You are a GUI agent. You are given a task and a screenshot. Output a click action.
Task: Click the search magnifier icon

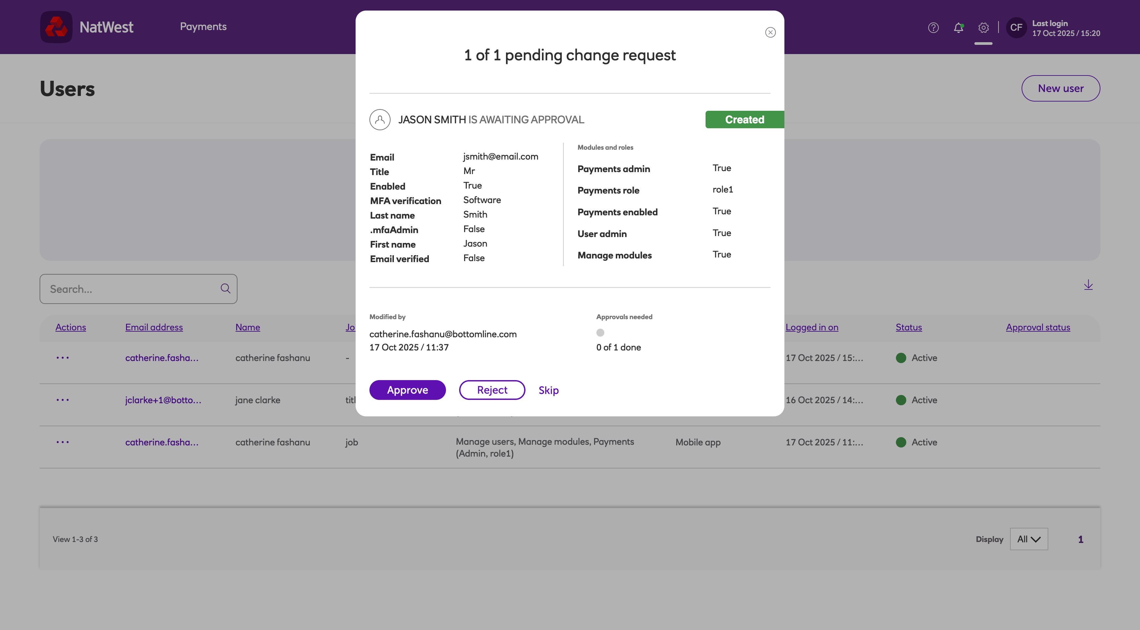(x=225, y=288)
